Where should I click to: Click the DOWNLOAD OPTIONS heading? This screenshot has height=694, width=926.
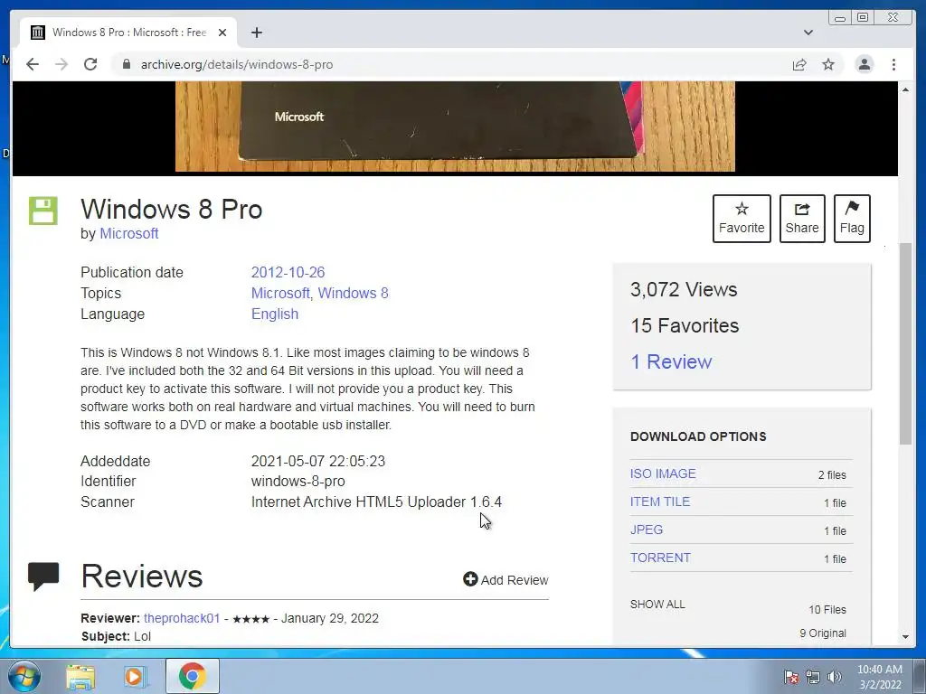[x=698, y=436]
